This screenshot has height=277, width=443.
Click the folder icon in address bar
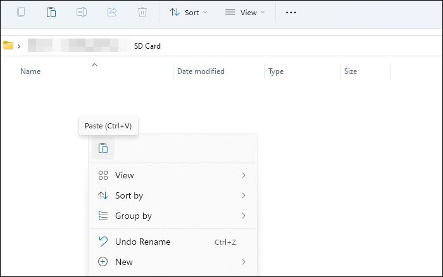[8, 46]
